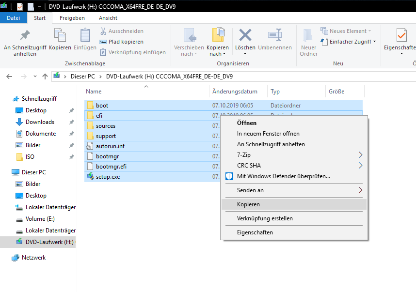Click the Pfad kopieren icon
416x292 pixels.
point(103,42)
